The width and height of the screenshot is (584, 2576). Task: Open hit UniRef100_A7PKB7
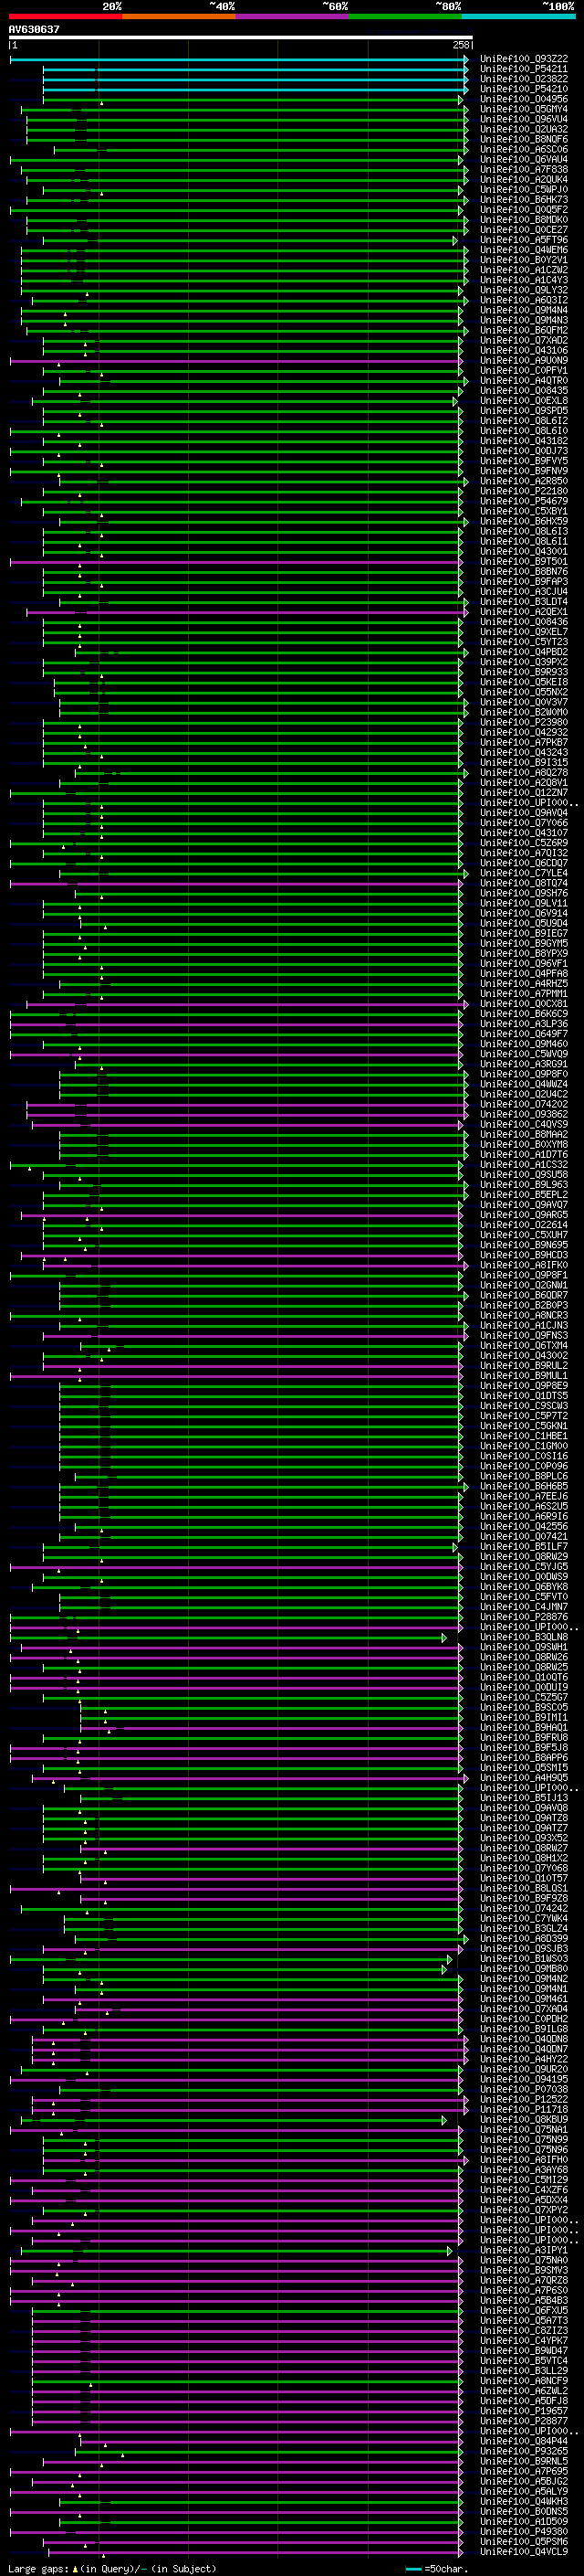[x=524, y=743]
